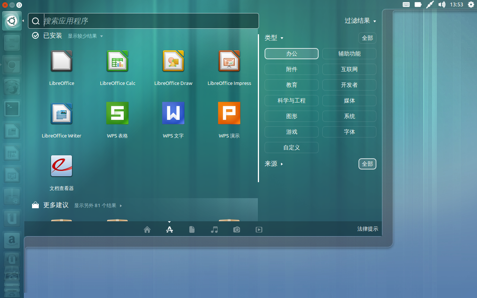Open Ubuntu Software Center in launcher

pos(12,197)
